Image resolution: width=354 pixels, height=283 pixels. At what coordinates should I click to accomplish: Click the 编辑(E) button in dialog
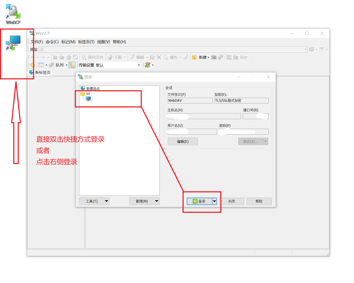(183, 141)
